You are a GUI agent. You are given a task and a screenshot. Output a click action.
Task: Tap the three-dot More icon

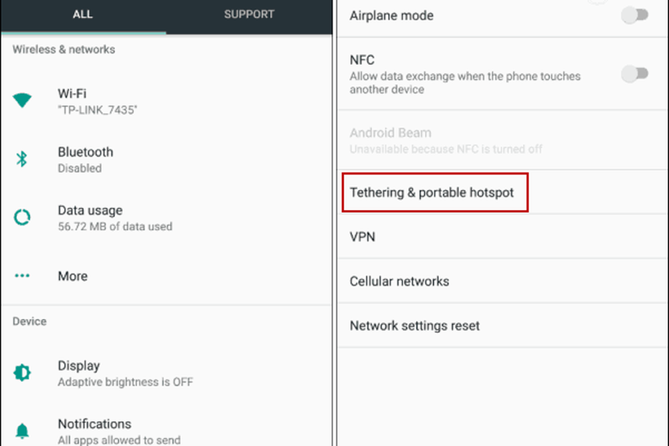tap(22, 275)
